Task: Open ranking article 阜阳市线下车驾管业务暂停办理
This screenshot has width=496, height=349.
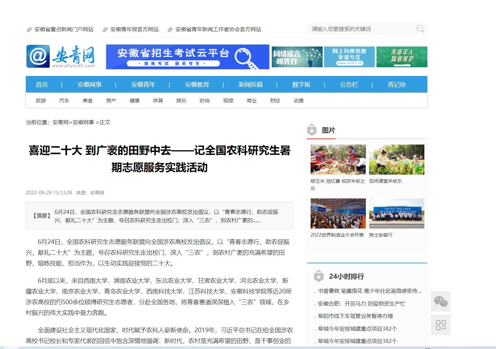Action: pos(355,316)
